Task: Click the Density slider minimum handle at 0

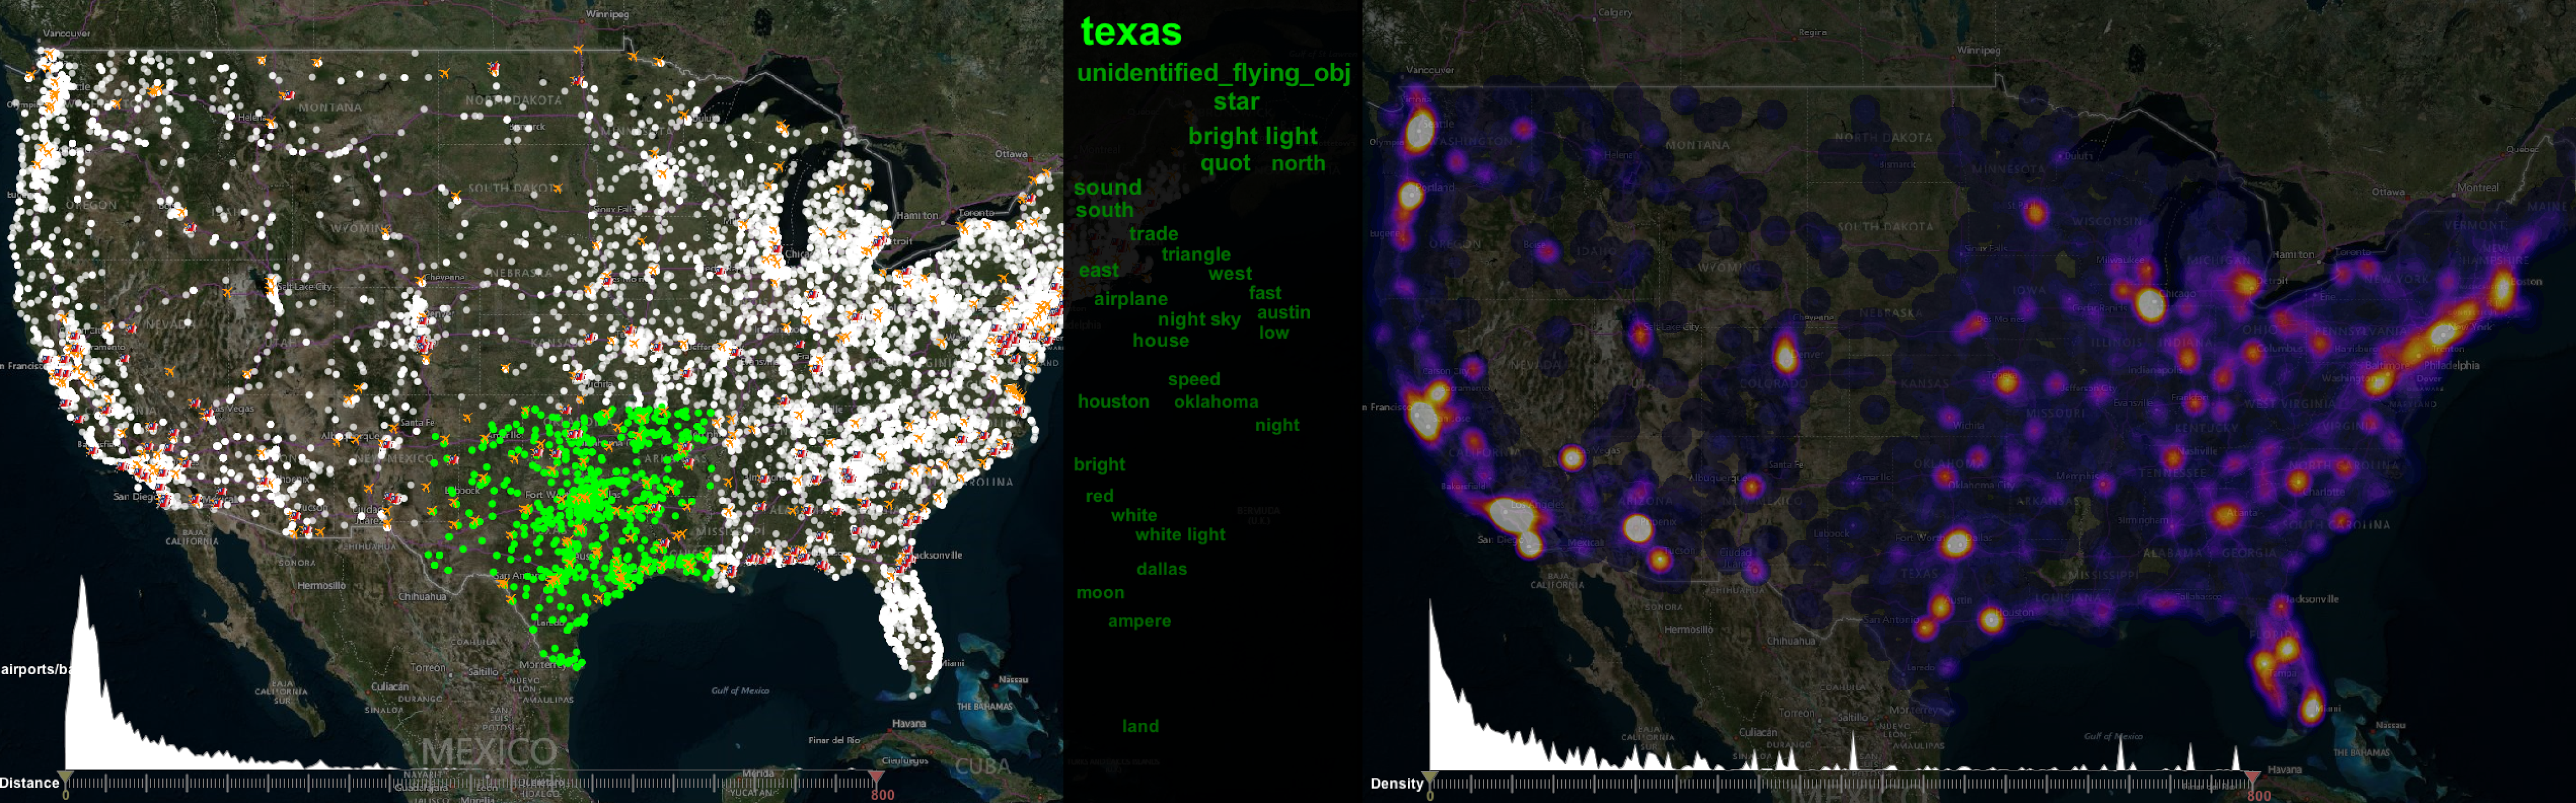Action: pyautogui.click(x=1430, y=777)
